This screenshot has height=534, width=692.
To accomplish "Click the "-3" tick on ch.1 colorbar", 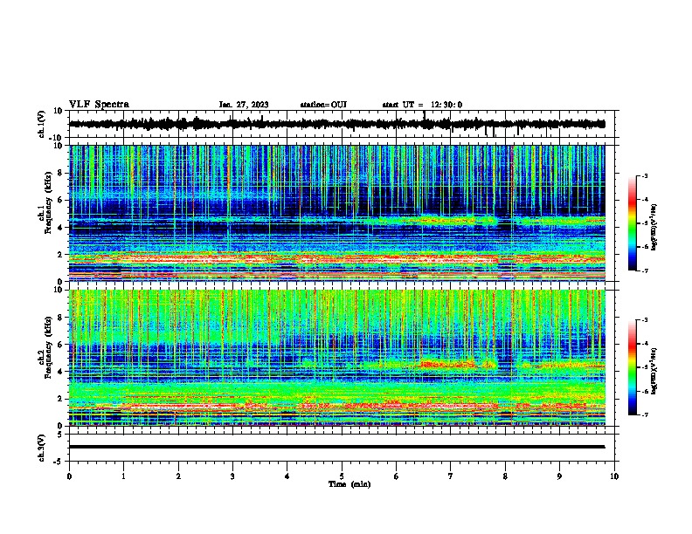I will point(644,175).
